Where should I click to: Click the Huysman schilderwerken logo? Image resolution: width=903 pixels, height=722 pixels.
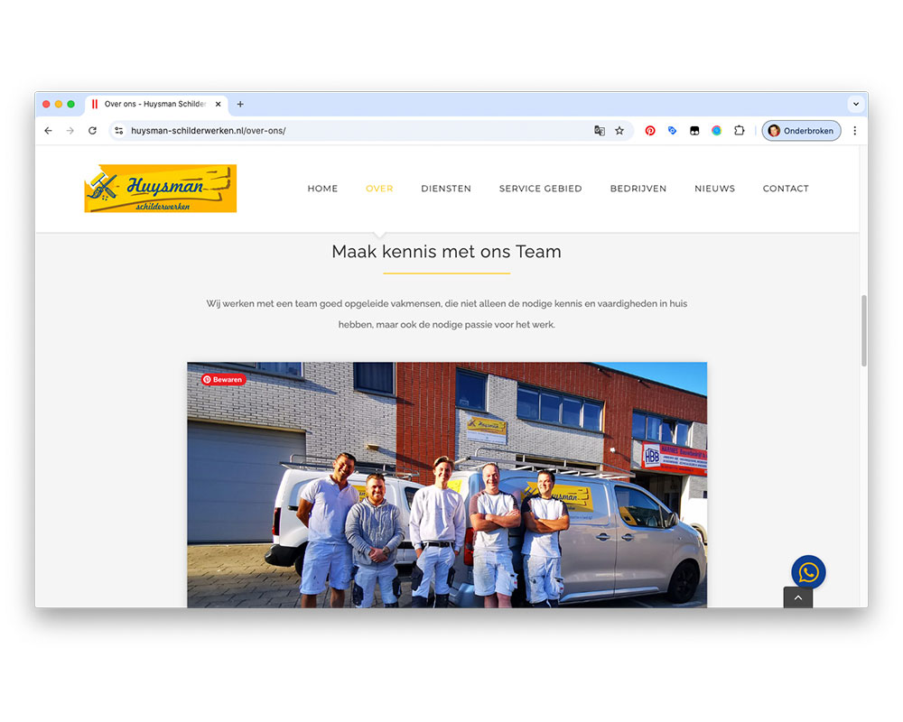pyautogui.click(x=161, y=189)
